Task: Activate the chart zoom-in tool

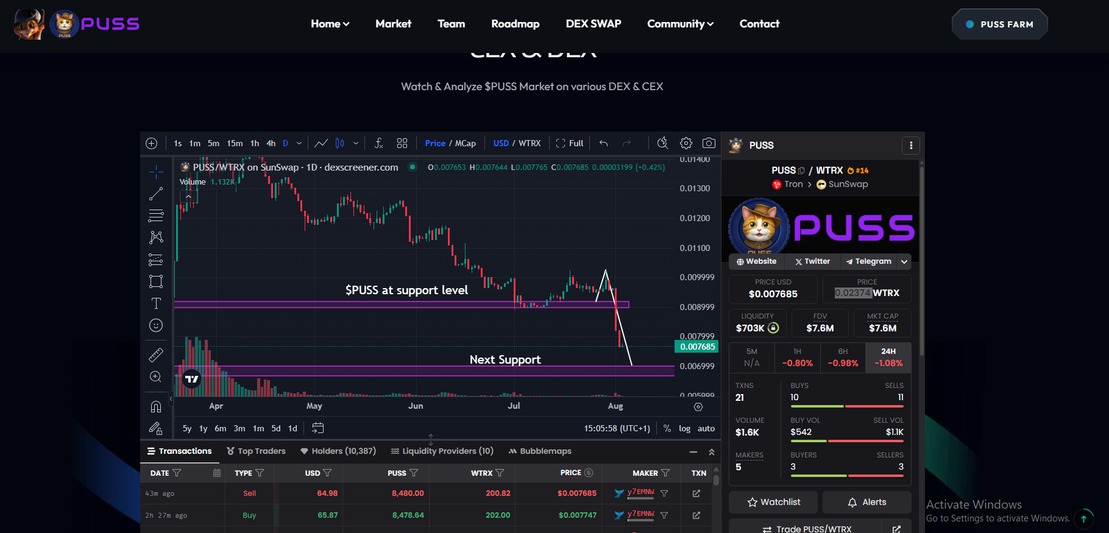Action: pyautogui.click(x=156, y=376)
